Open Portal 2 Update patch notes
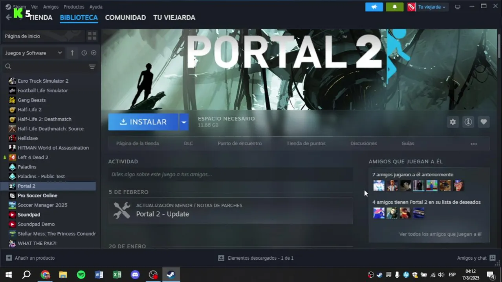 click(231, 211)
